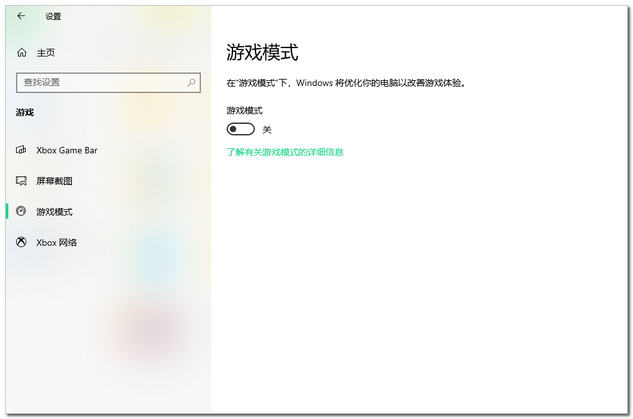Click the 屏幕截图 screenshot icon
The width and height of the screenshot is (633, 419).
(x=21, y=181)
